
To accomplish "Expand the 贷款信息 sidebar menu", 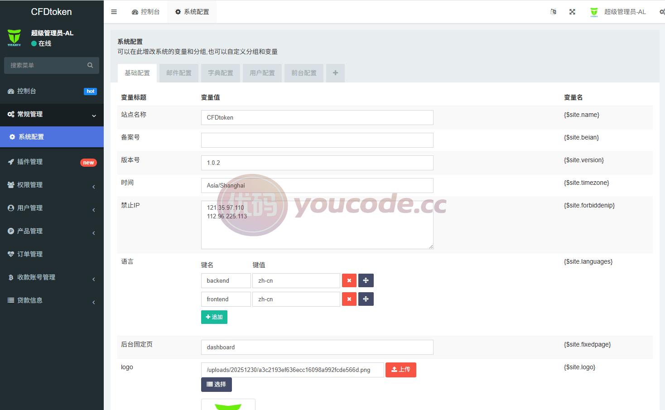I will (52, 300).
